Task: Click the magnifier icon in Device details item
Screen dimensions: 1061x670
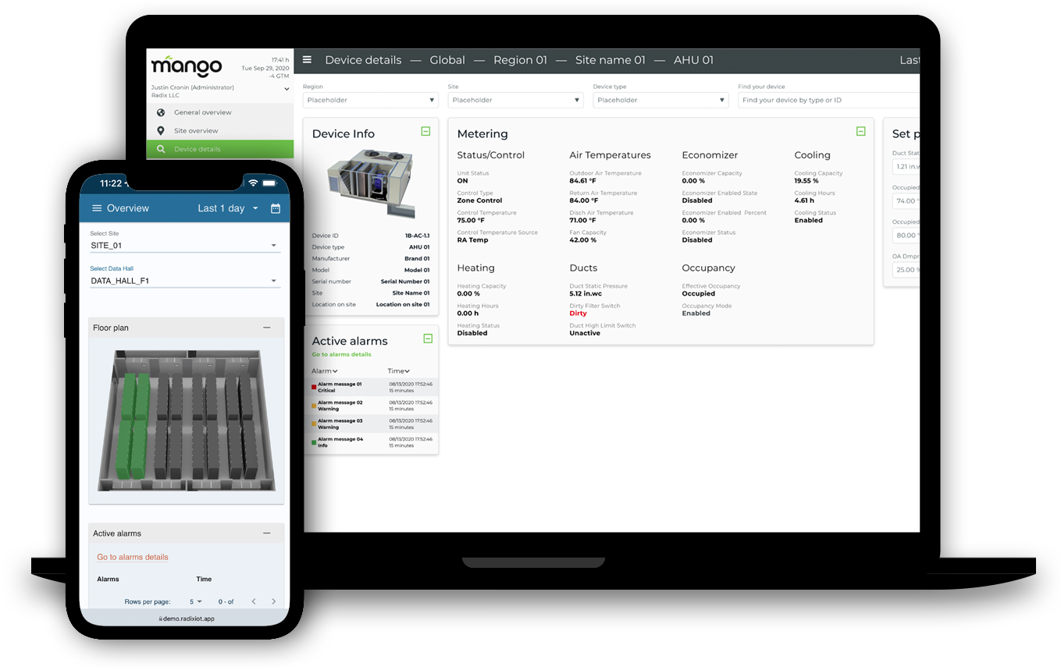Action: click(161, 149)
